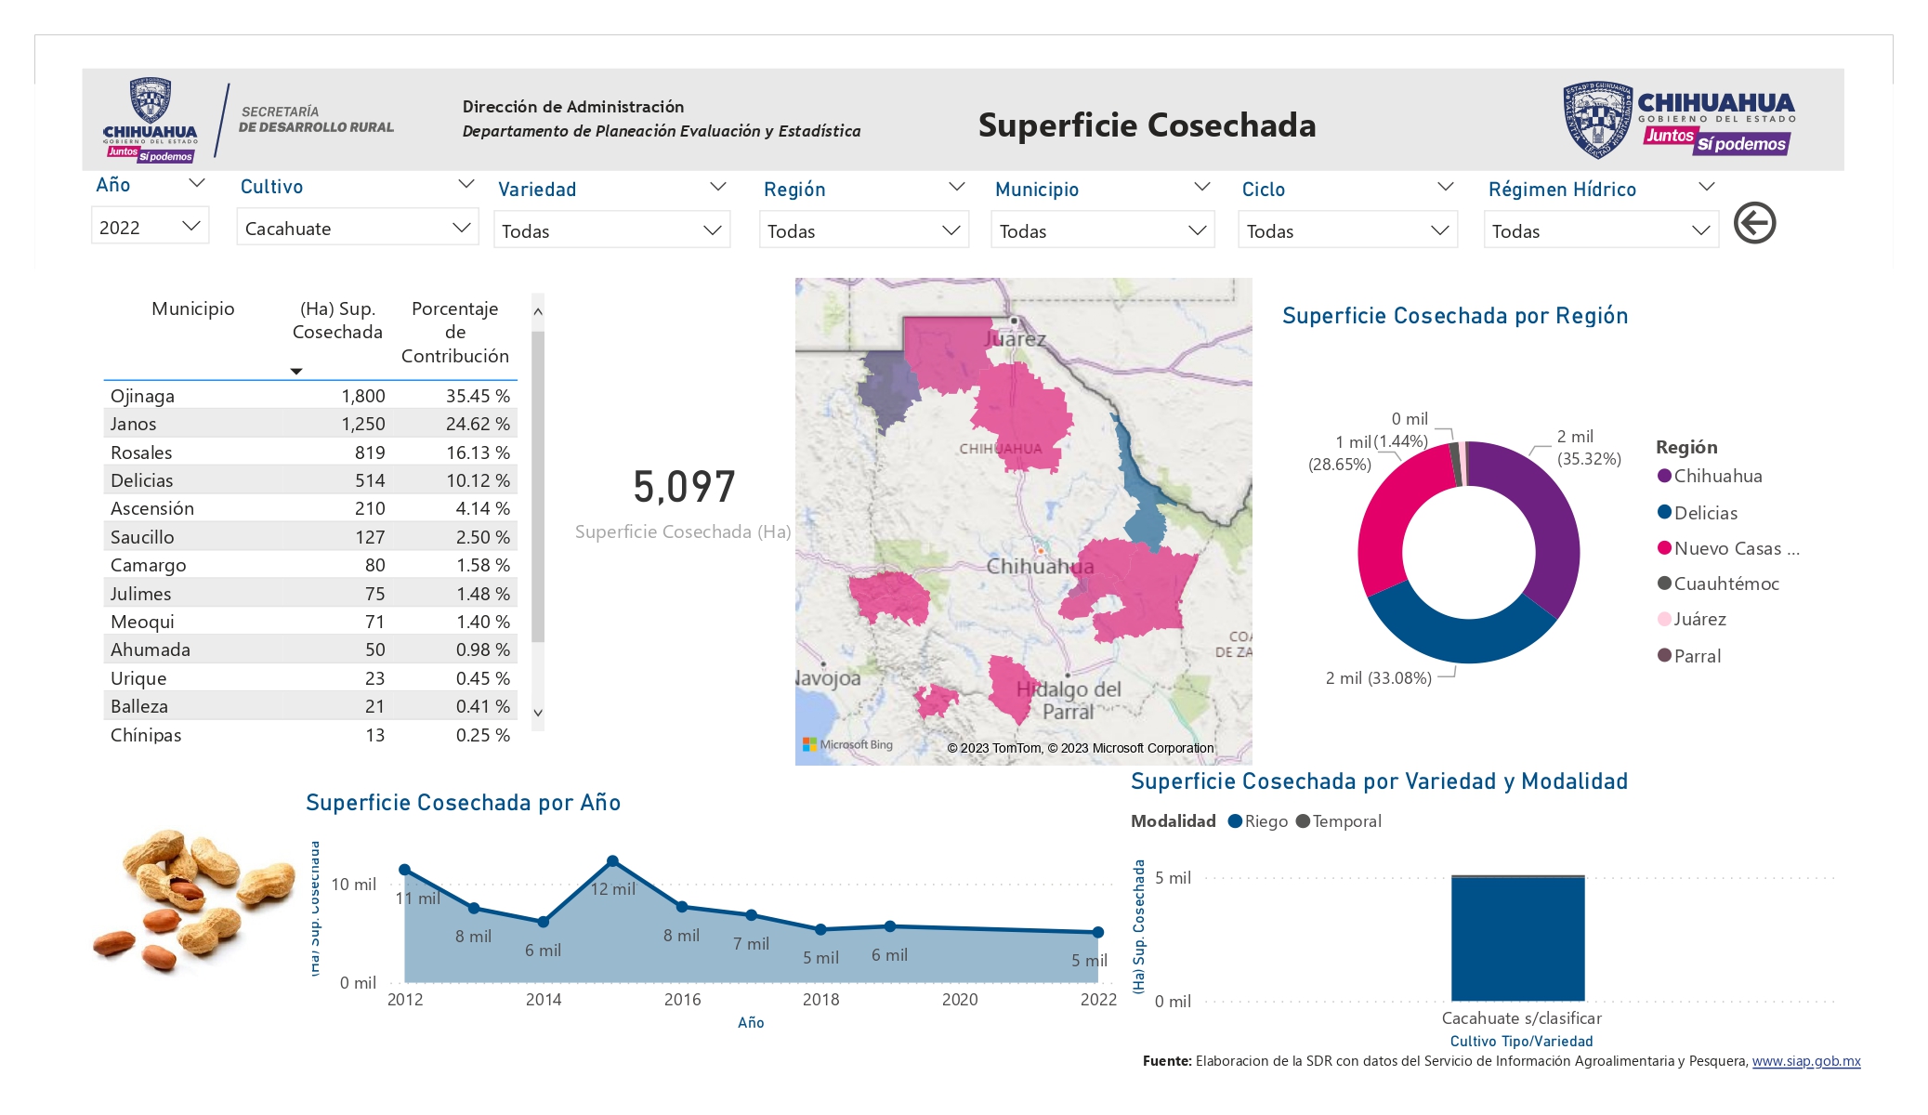Select the Meoqui row in table
This screenshot has height=1115, width=1928.
pyautogui.click(x=310, y=622)
